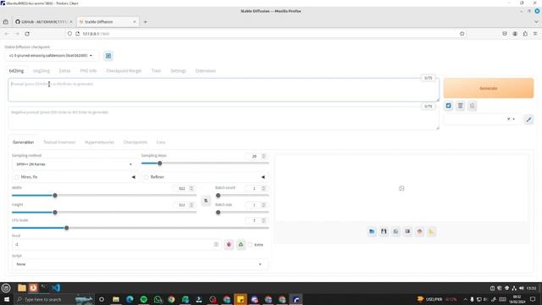Reload the Firefox page
The image size is (542, 305).
click(x=27, y=34)
